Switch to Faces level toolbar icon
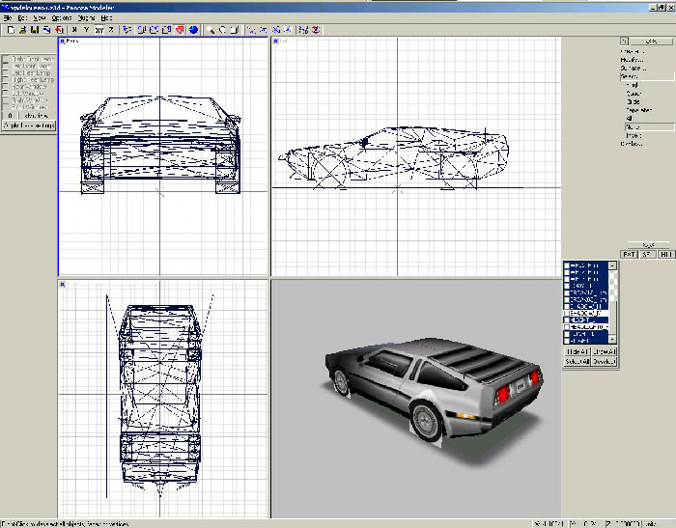Viewport: 676px width, 528px height. [x=154, y=30]
